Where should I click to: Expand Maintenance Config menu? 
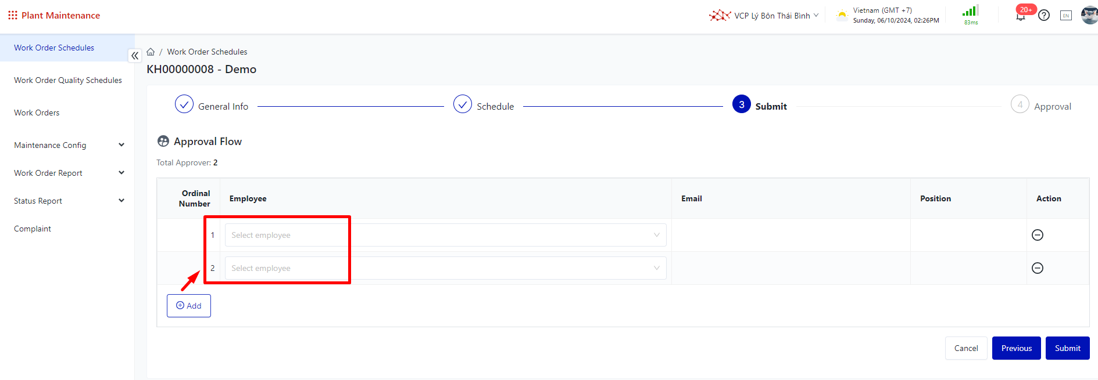point(69,145)
